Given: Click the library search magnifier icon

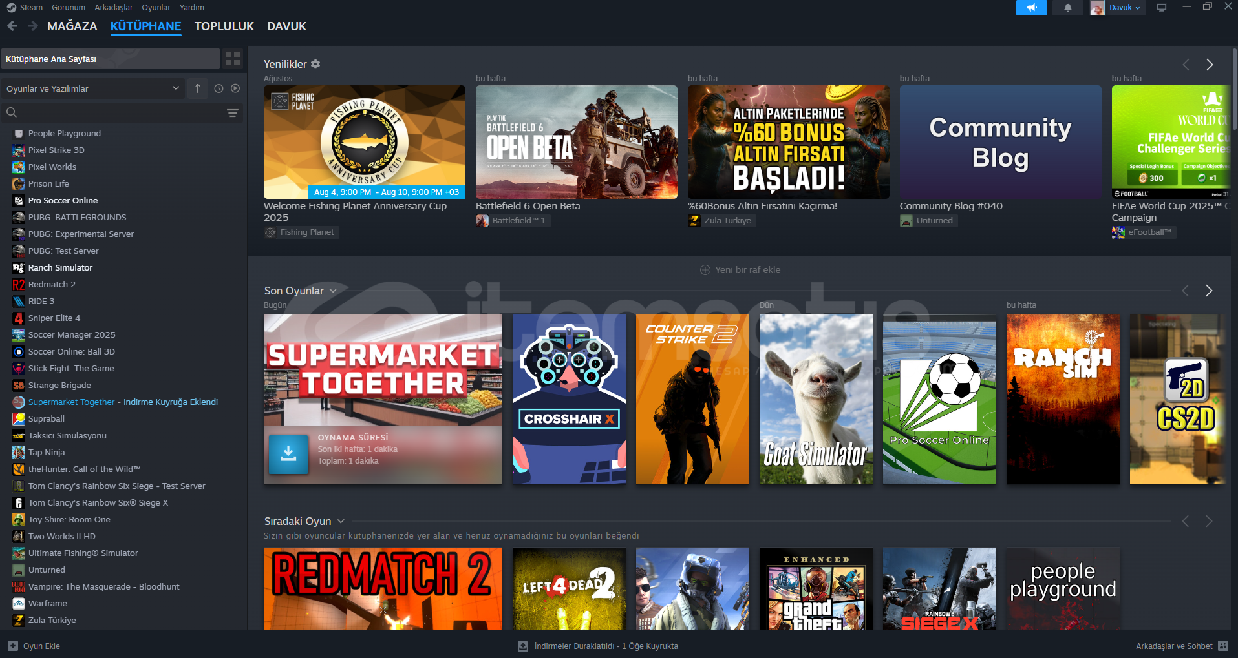Looking at the screenshot, I should [12, 113].
